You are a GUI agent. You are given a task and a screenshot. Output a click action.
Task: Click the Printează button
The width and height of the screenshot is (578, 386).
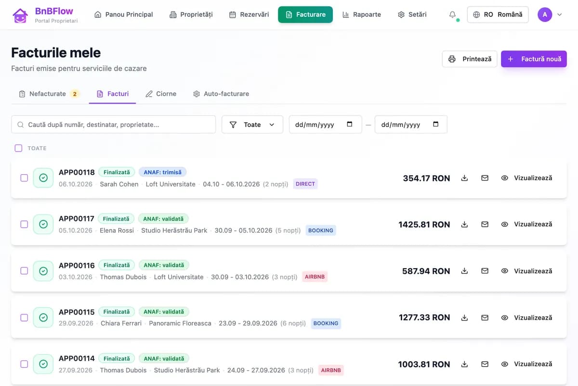pyautogui.click(x=470, y=59)
